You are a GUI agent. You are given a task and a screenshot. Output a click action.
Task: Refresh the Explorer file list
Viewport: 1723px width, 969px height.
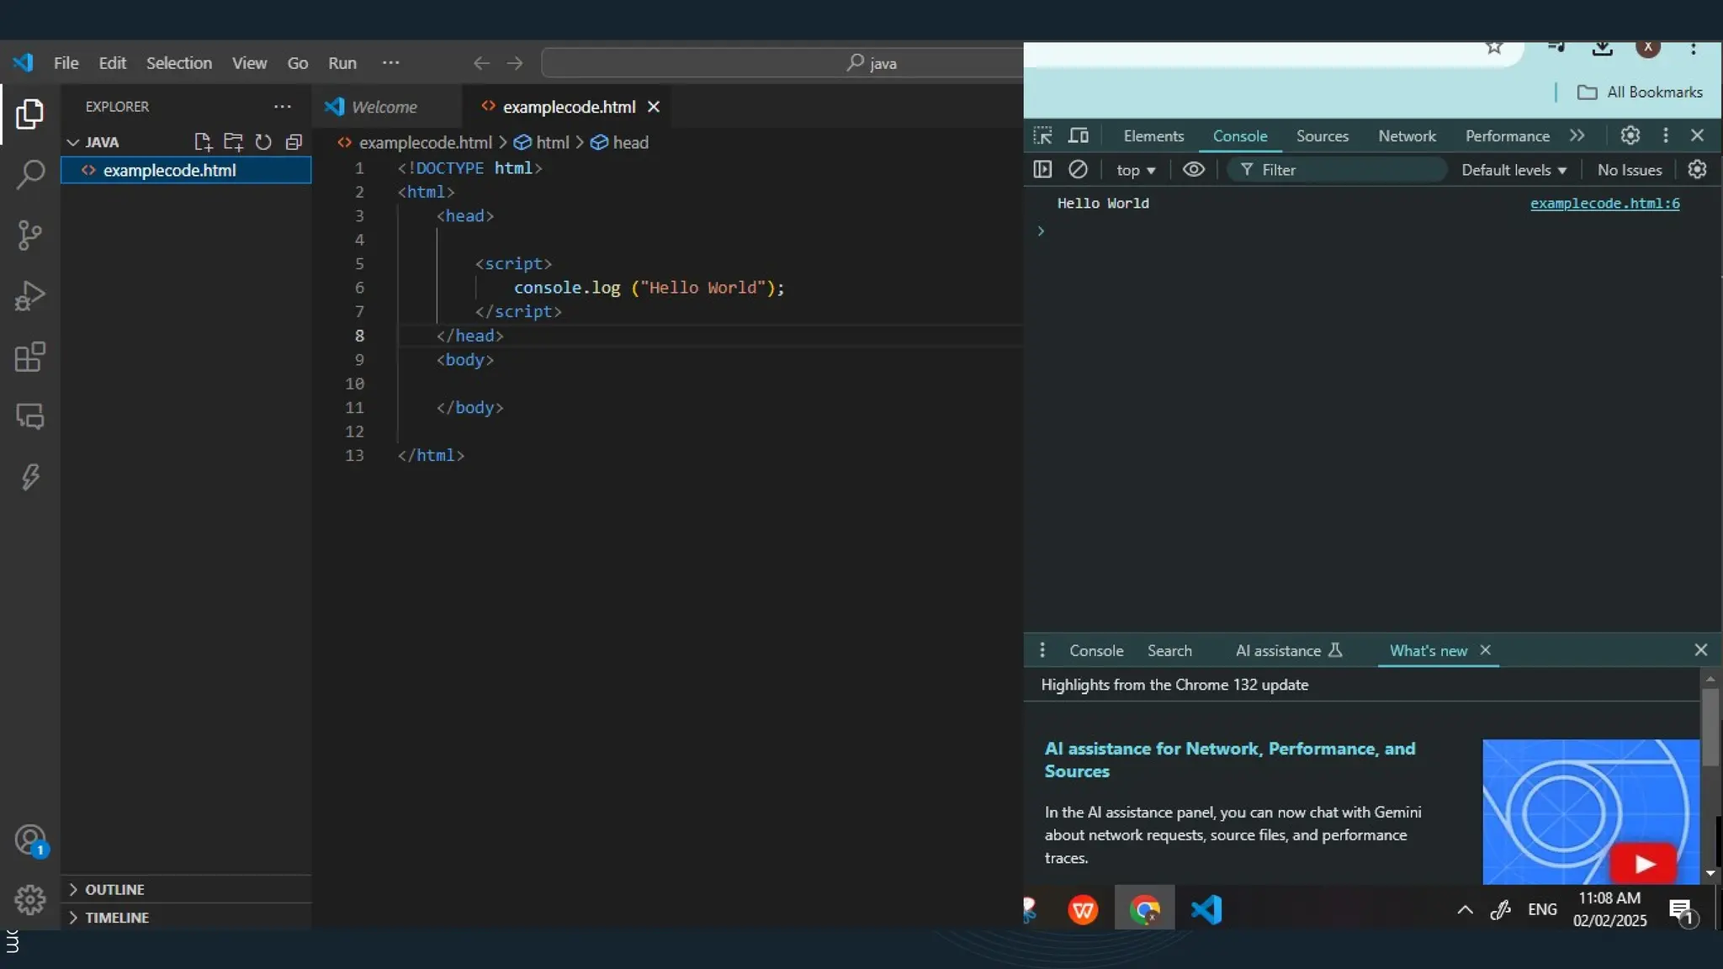point(263,142)
